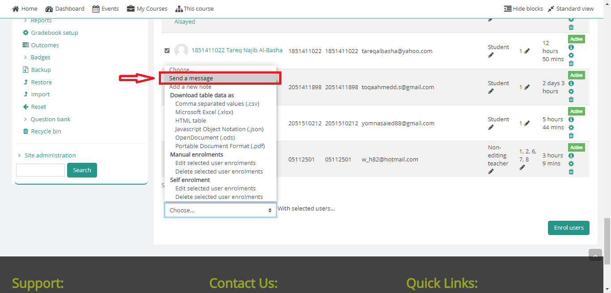
Task: Open the Alsayed user link
Action: tap(185, 21)
